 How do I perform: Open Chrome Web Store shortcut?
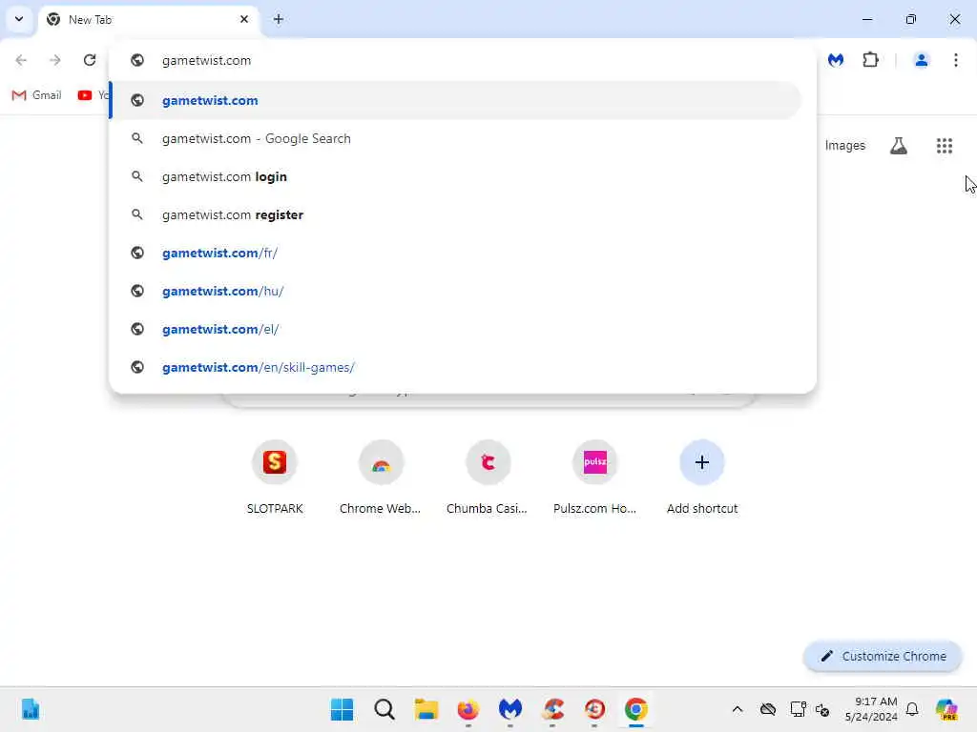pyautogui.click(x=381, y=478)
